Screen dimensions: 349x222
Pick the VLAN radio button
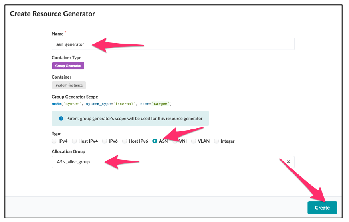[x=194, y=141]
